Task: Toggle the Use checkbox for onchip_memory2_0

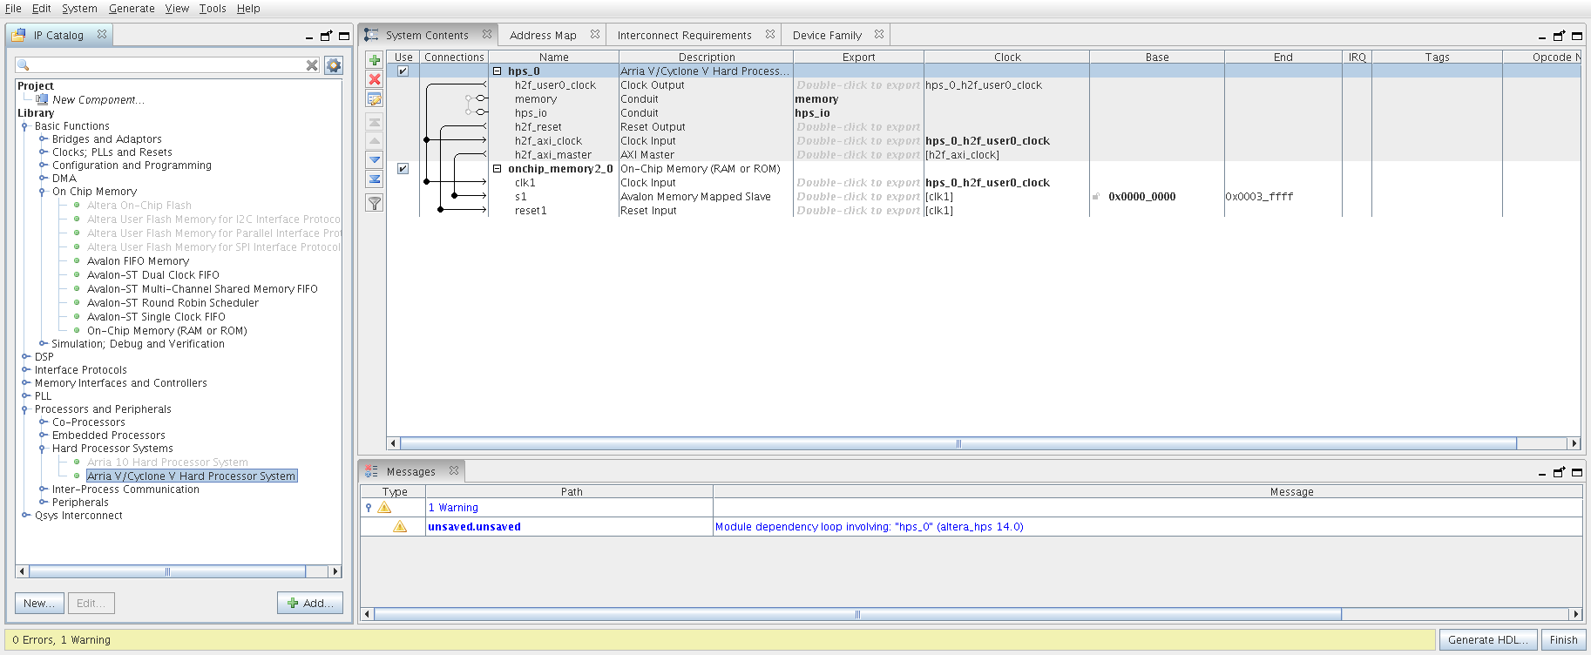Action: click(403, 169)
